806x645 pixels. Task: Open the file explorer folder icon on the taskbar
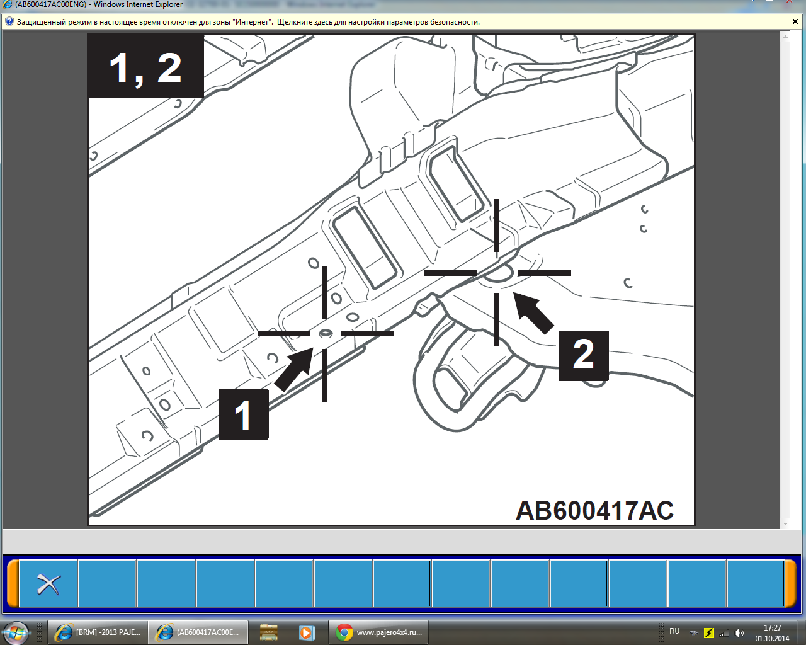tap(269, 632)
